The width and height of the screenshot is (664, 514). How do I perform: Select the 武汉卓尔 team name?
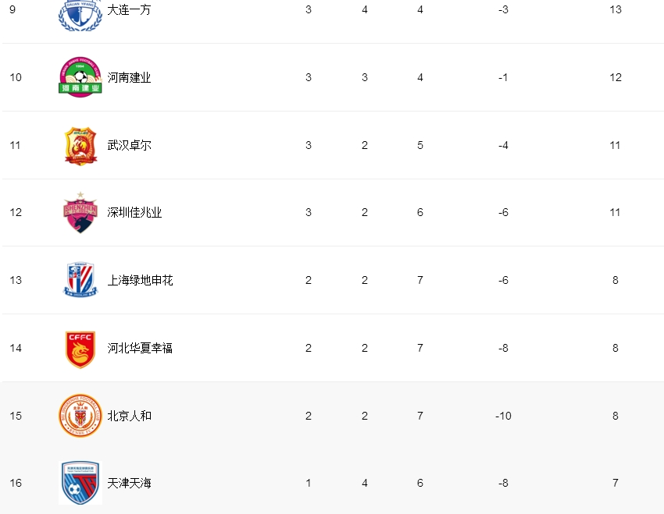click(x=129, y=145)
